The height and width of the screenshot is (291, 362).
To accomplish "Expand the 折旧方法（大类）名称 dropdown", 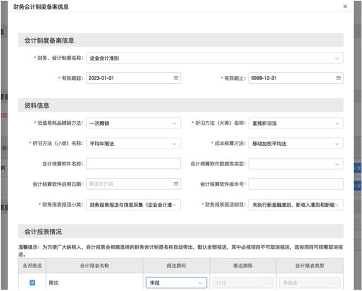I will click(296, 123).
